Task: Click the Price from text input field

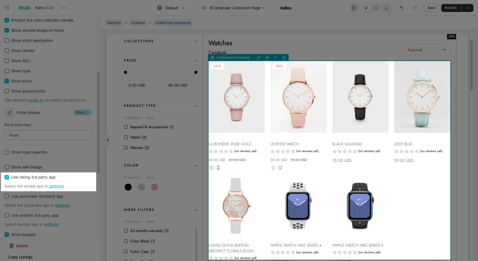Action: coord(48,135)
